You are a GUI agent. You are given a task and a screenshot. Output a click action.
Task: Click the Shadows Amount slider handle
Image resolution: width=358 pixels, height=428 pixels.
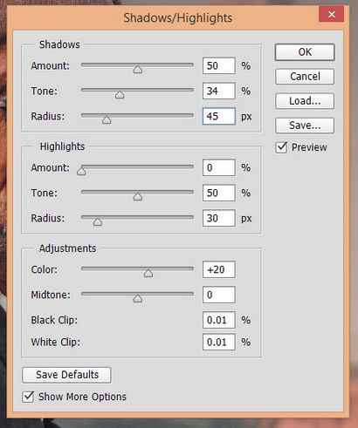pyautogui.click(x=138, y=70)
